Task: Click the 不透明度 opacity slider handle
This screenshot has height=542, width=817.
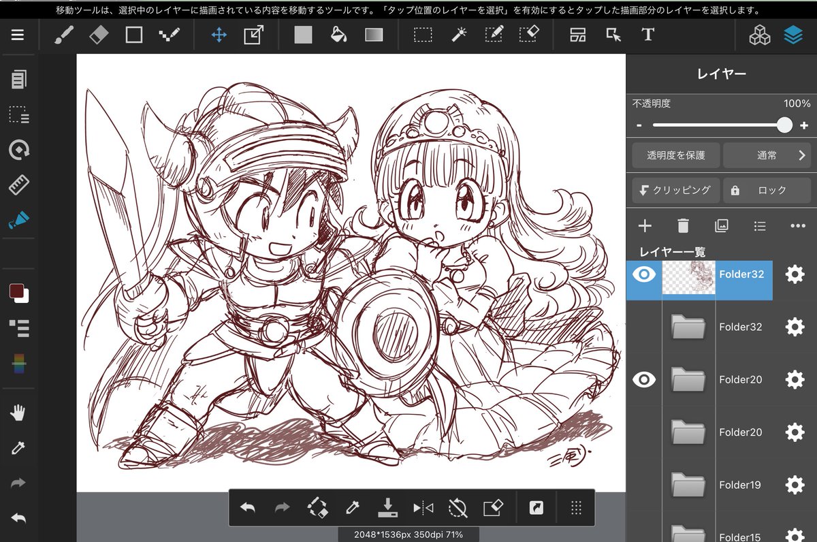Action: [784, 125]
